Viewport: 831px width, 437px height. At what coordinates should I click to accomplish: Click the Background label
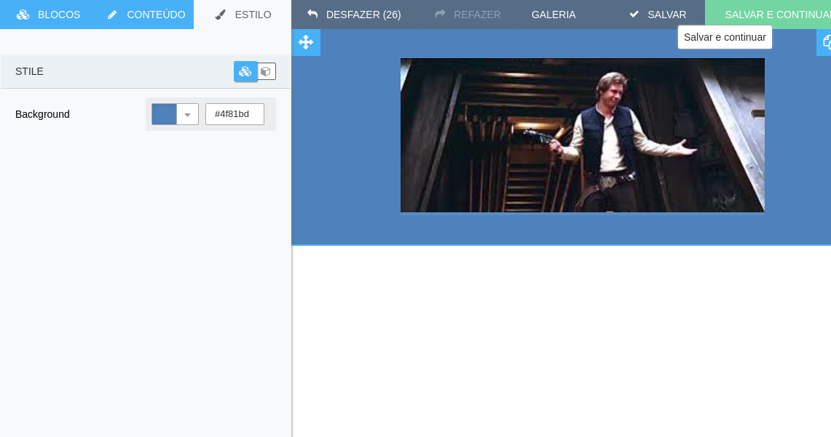coord(42,114)
